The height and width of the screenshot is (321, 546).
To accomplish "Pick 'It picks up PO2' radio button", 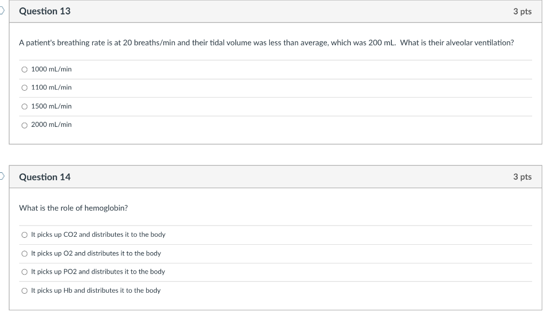I will 25,272.
